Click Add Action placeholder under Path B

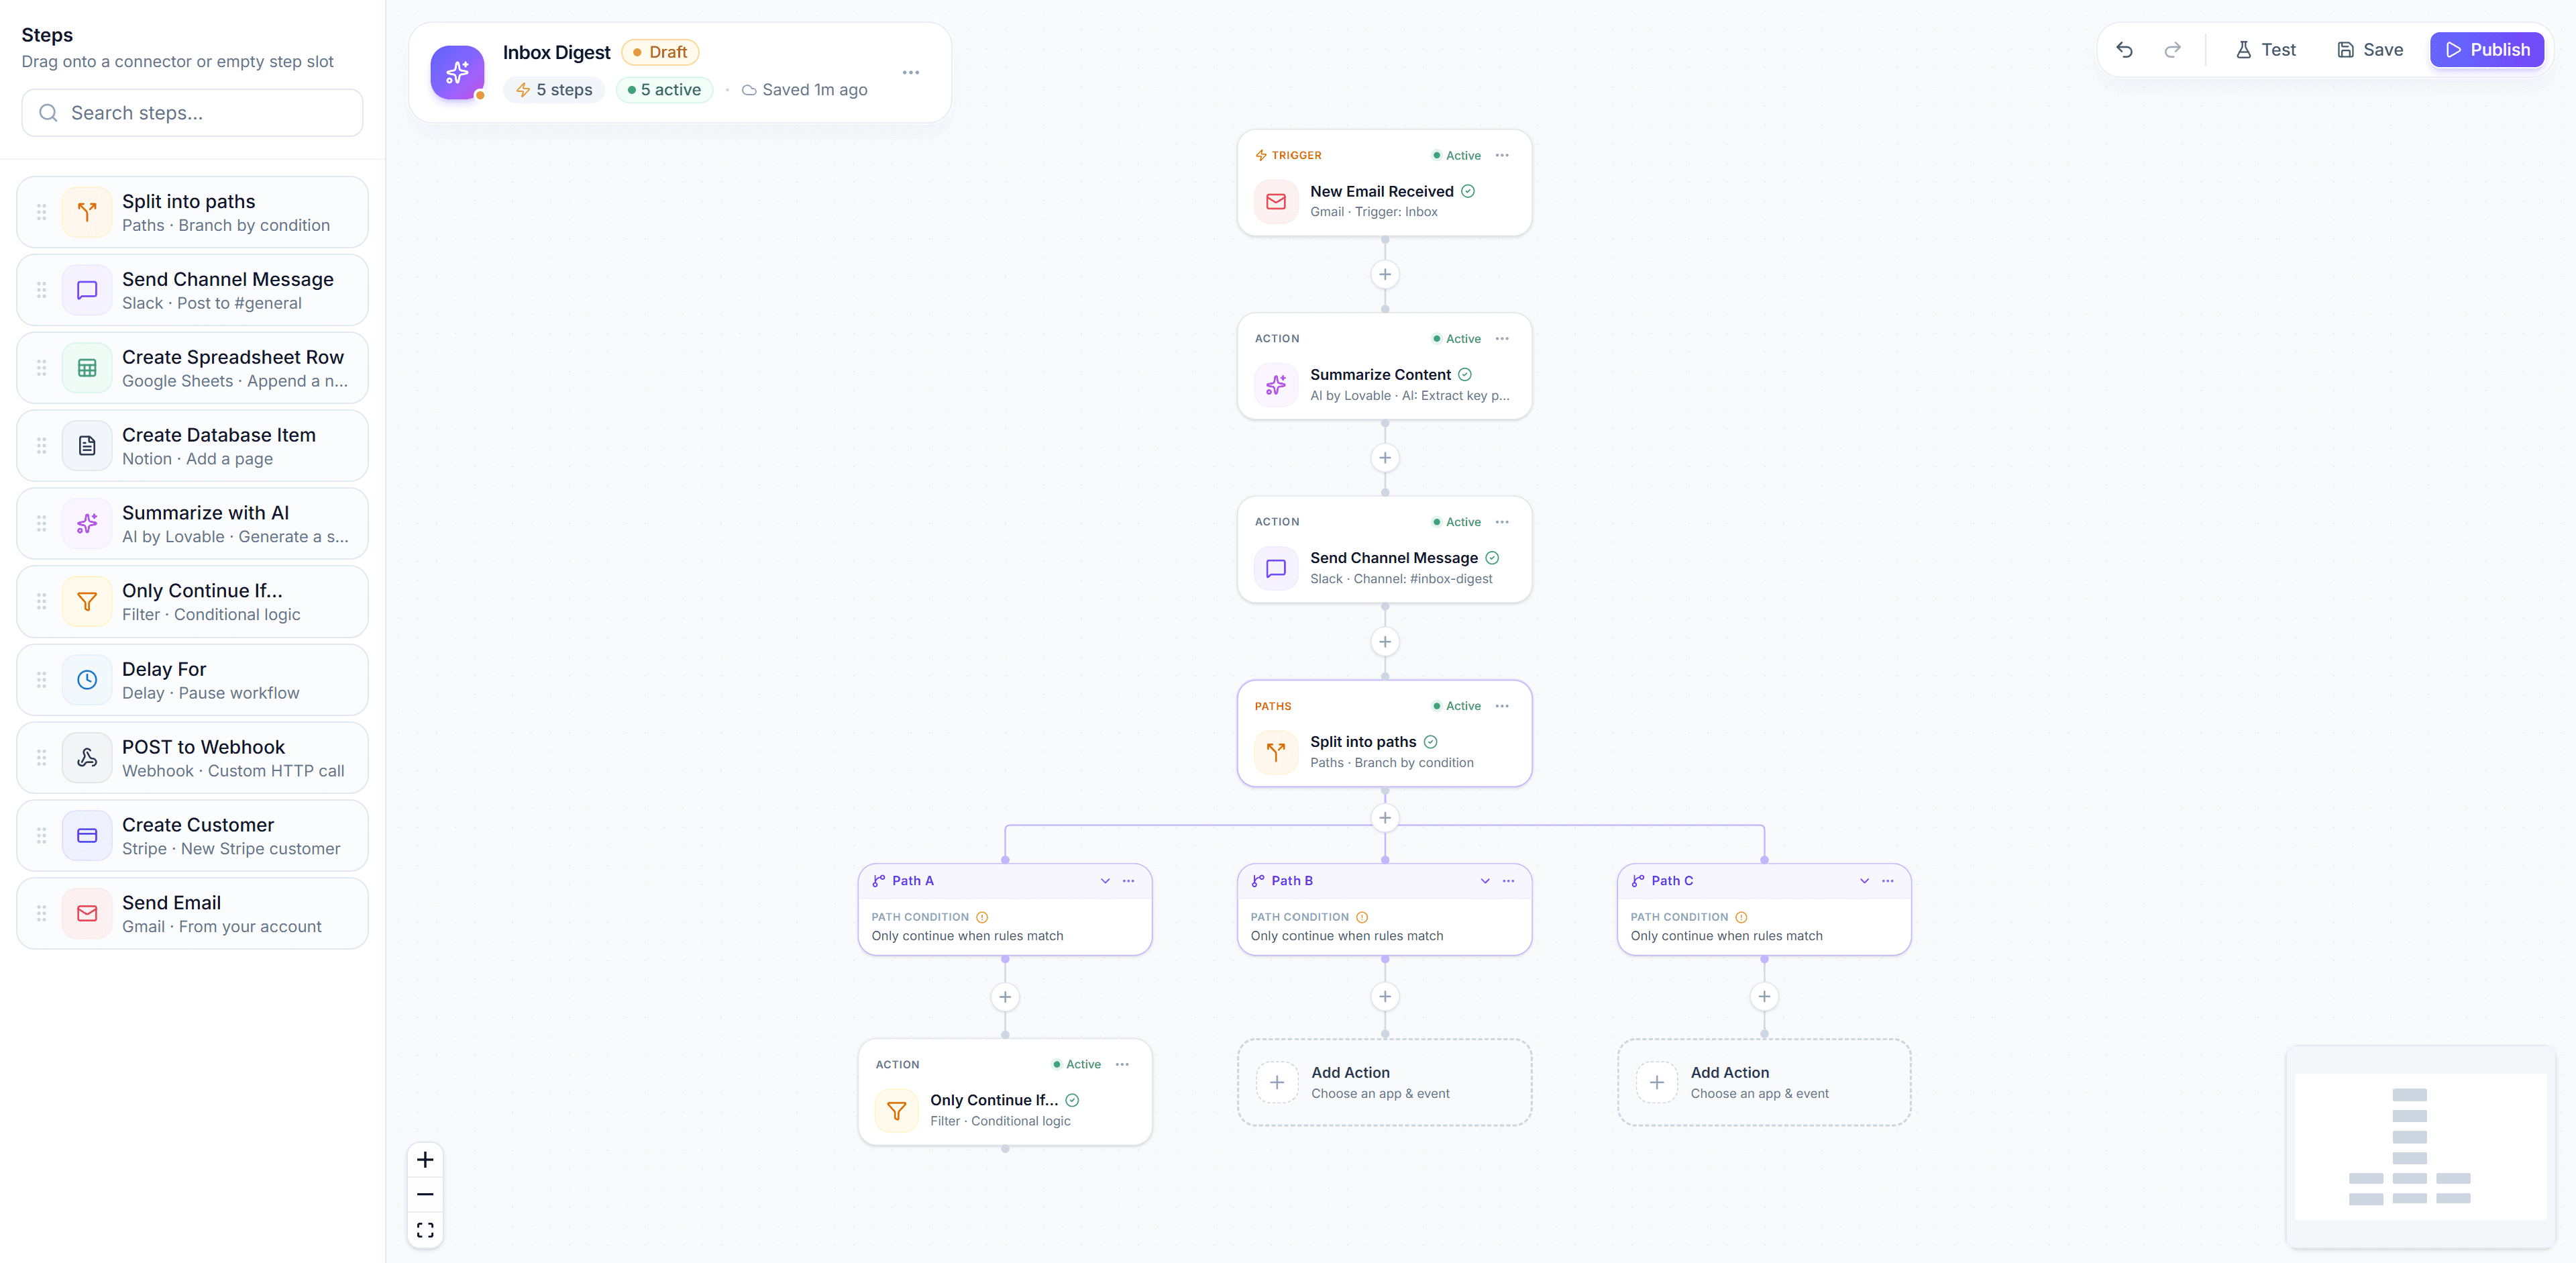tap(1384, 1083)
